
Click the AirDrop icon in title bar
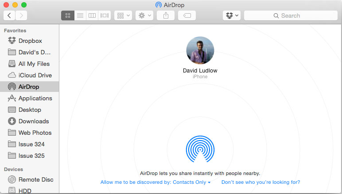pos(159,5)
